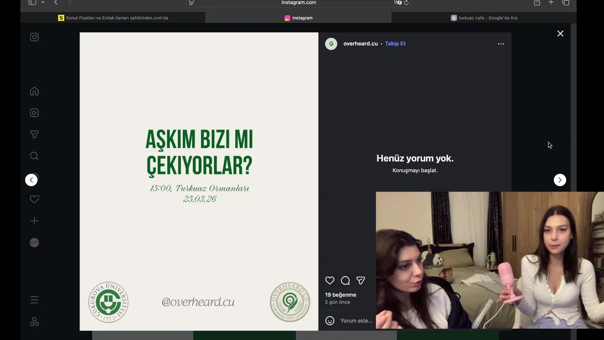Open overheard.cu profile picture

331,44
